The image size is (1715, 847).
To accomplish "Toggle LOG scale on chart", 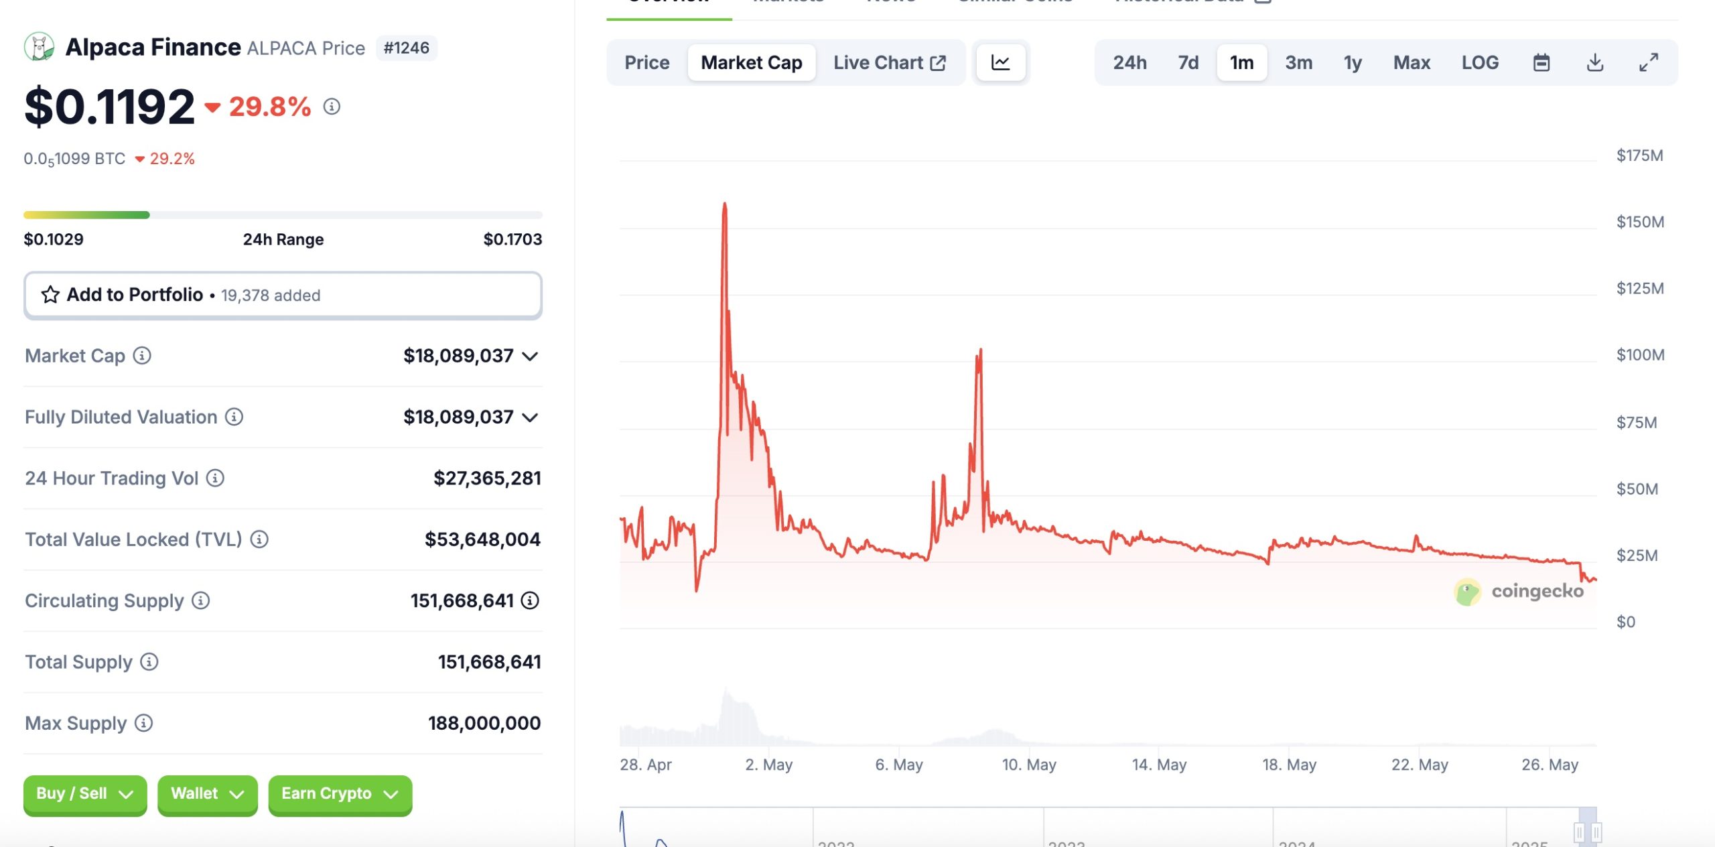I will point(1480,62).
